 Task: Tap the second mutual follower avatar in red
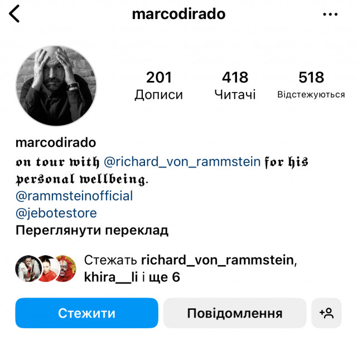point(47,269)
